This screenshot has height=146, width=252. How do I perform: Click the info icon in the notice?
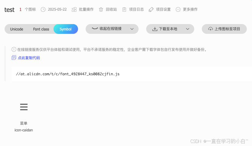pyautogui.click(x=14, y=49)
